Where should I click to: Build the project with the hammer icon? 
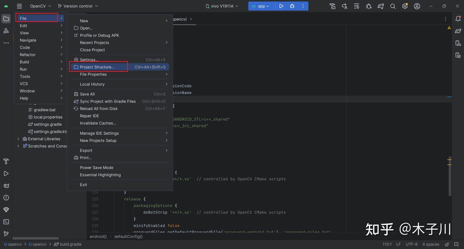tap(332, 6)
